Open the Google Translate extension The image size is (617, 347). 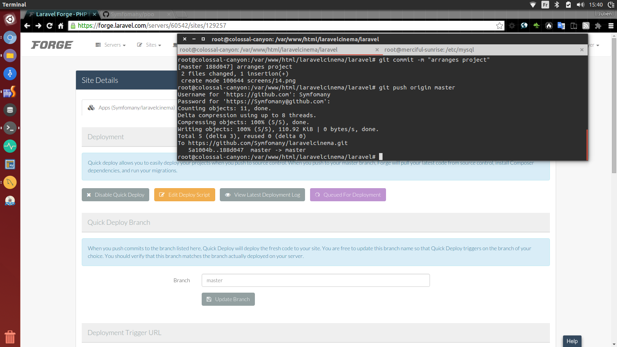pos(561,26)
